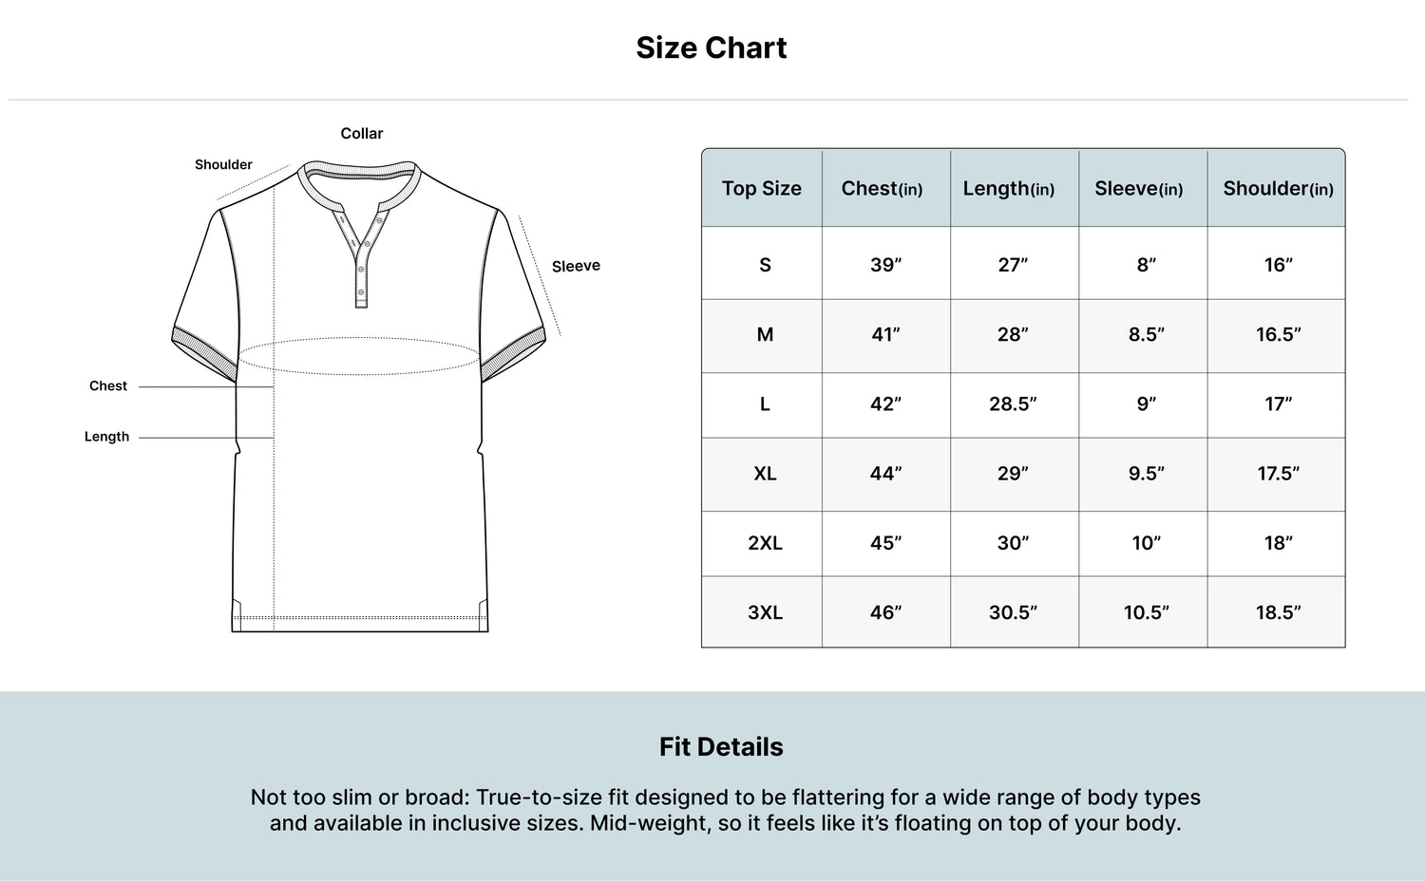
Task: Click the Shoulder(in) column header
Action: coord(1278,189)
